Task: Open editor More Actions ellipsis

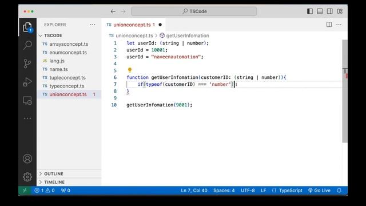Action: point(339,25)
